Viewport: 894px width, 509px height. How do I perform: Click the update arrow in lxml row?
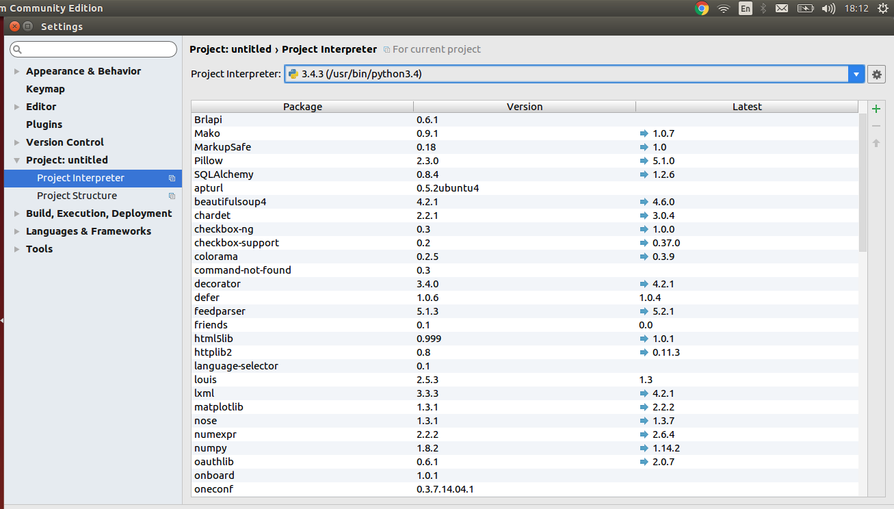[x=644, y=393]
